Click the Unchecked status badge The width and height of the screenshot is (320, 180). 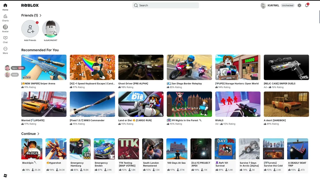point(287,5)
